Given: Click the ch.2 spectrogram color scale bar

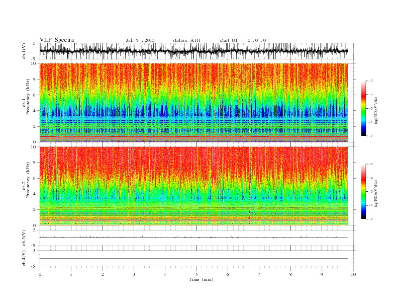Looking at the screenshot, I should click(x=363, y=192).
